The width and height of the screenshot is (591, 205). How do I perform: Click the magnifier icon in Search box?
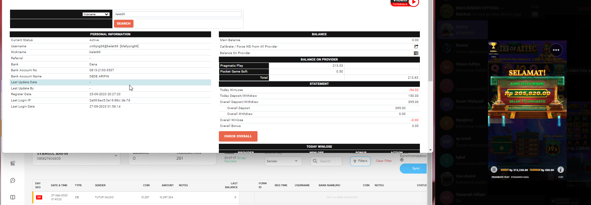tap(315, 161)
